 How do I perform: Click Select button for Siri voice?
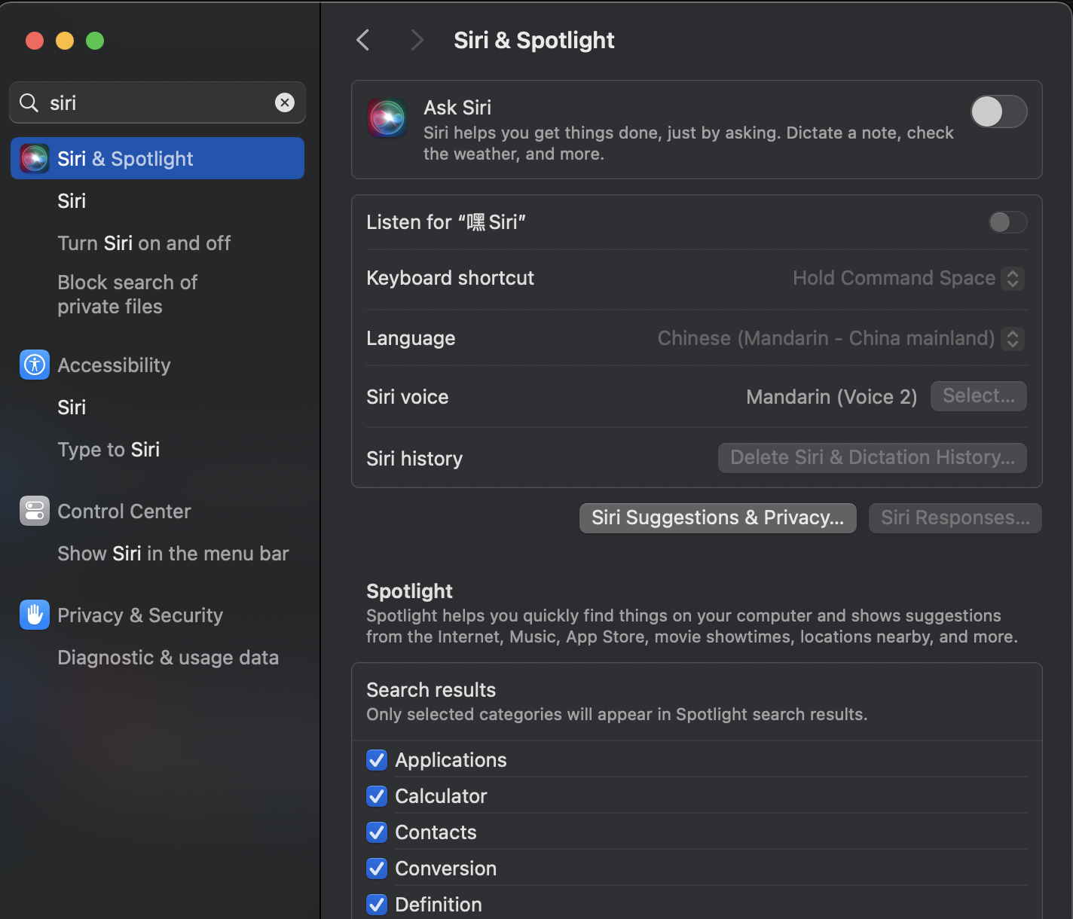[978, 396]
